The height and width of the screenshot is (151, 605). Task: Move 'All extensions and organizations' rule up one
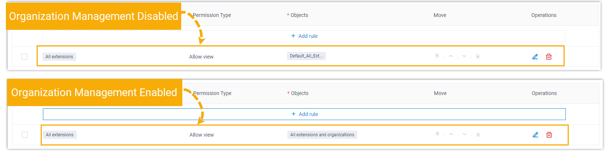(x=451, y=134)
